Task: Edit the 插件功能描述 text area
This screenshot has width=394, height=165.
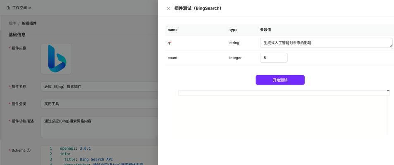Action: pos(99,127)
